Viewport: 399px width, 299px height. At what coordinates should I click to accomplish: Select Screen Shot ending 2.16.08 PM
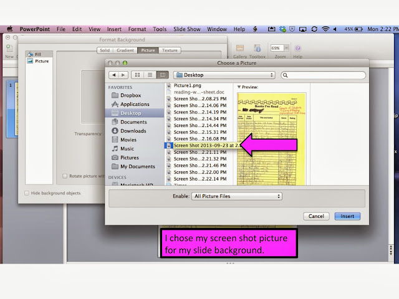(x=200, y=139)
